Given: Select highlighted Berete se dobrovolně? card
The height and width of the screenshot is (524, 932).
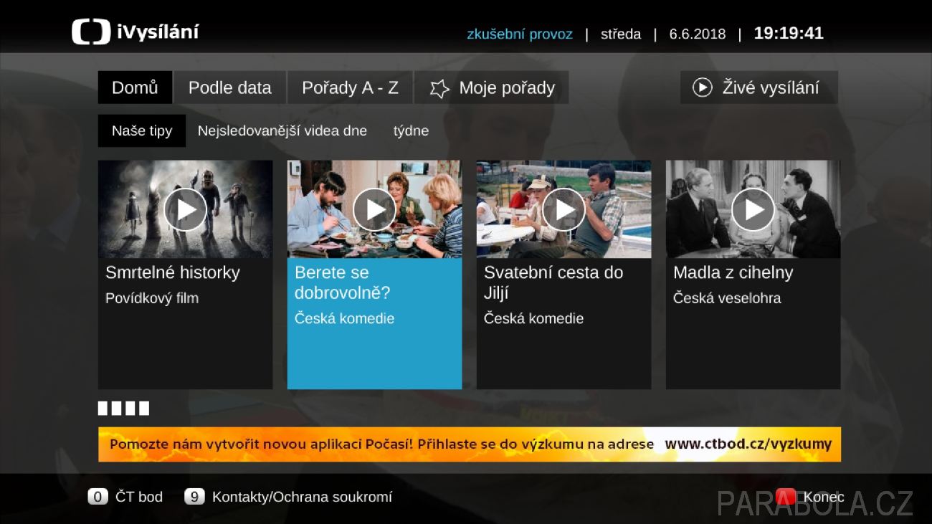Looking at the screenshot, I should pyautogui.click(x=374, y=275).
